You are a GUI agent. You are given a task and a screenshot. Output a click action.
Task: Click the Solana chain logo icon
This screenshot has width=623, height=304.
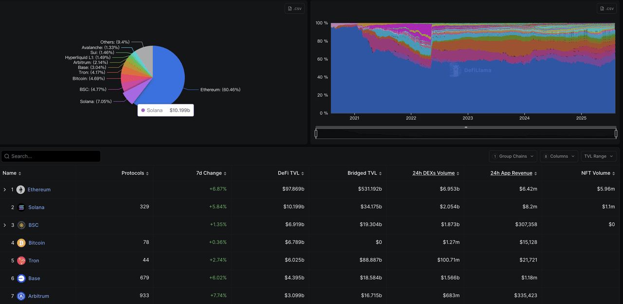tap(21, 207)
